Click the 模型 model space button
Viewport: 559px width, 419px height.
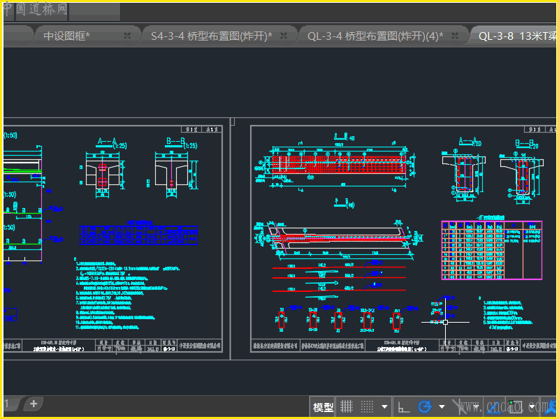pyautogui.click(x=324, y=407)
